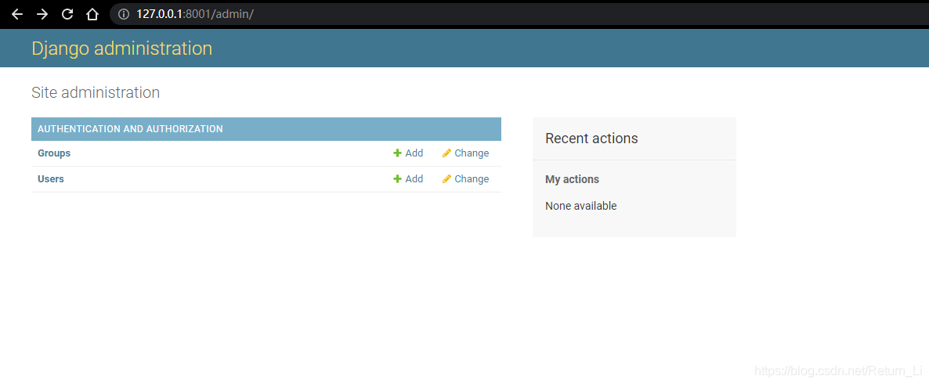The height and width of the screenshot is (385, 929).
Task: Add a new group
Action: coord(408,153)
